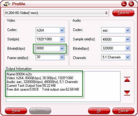Click the Frame rate(fps) label
Image resolution: width=138 pixels, height=116 pixels.
pyautogui.click(x=18, y=58)
